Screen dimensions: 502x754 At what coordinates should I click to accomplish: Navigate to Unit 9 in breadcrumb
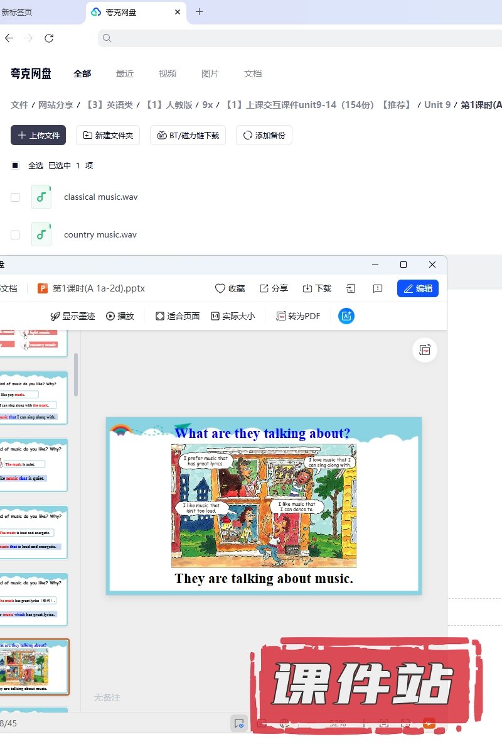pyautogui.click(x=437, y=105)
